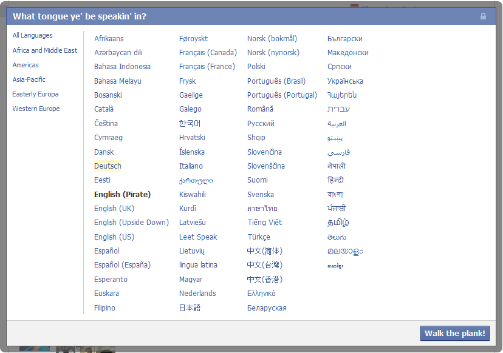The image size is (503, 353).
Task: Select Suomi language
Action: coord(258,180)
